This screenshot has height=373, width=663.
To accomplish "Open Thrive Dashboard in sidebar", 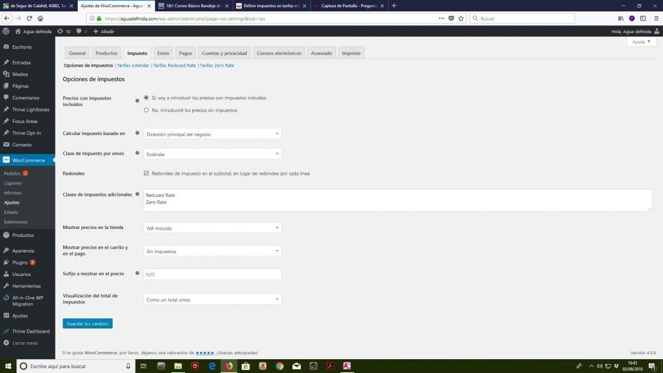I will click(31, 331).
